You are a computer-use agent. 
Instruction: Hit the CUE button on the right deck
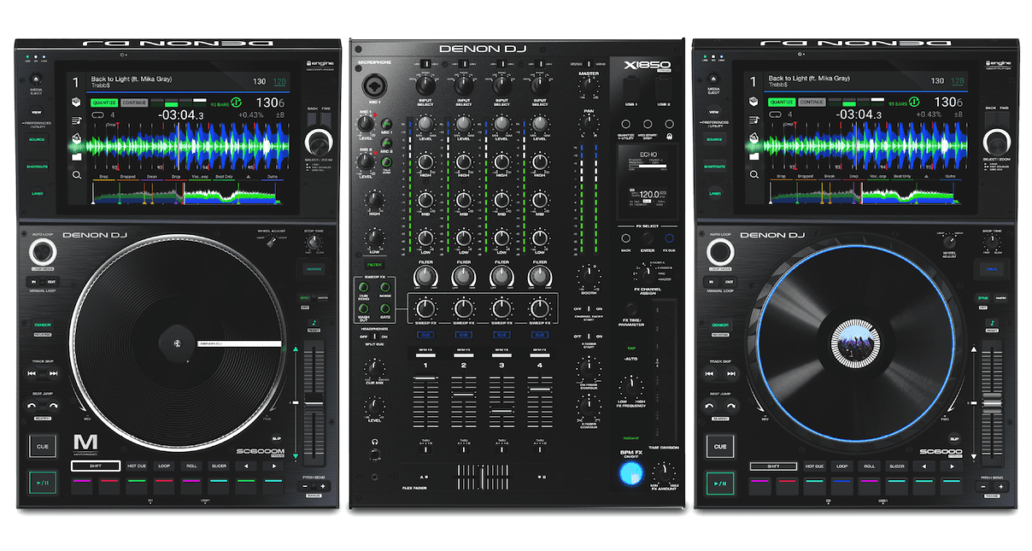[x=720, y=445]
